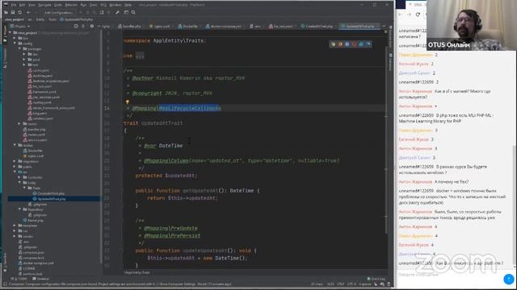Viewport: 517px width, 290px height.
Task: Open file in Chrome browser icon
Action: click(x=333, y=44)
